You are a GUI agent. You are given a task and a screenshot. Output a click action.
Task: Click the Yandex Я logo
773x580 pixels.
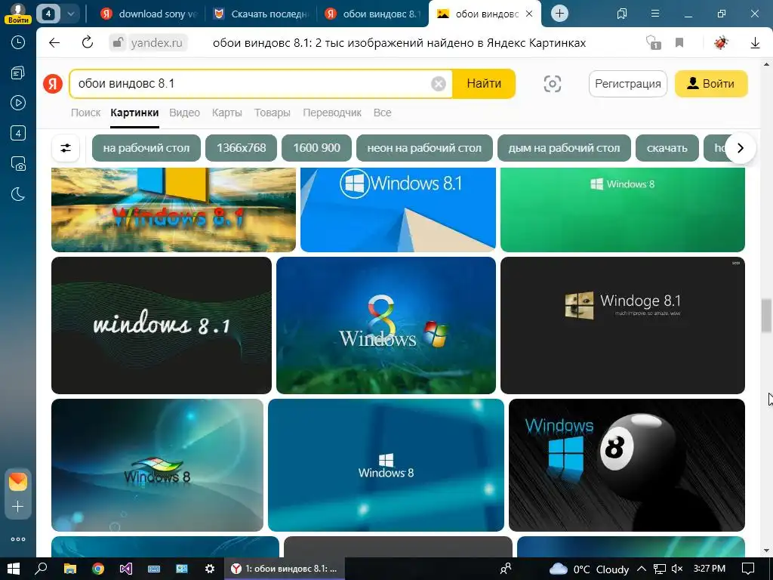[x=53, y=83]
